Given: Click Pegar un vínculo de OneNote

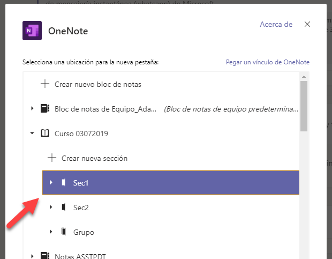Looking at the screenshot, I should point(268,62).
